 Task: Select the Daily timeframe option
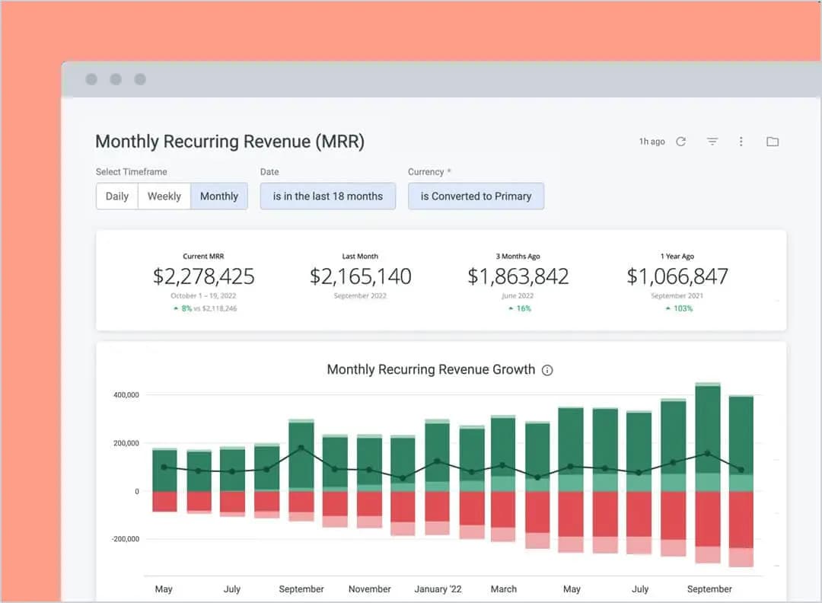[117, 196]
